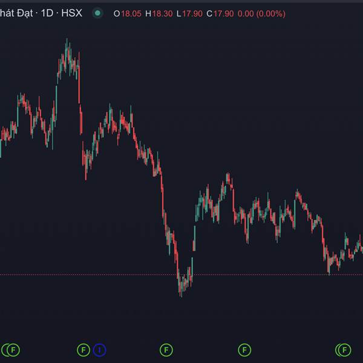Open the rightmost overlapping F financials marker
This screenshot has height=363, width=363.
[344, 350]
